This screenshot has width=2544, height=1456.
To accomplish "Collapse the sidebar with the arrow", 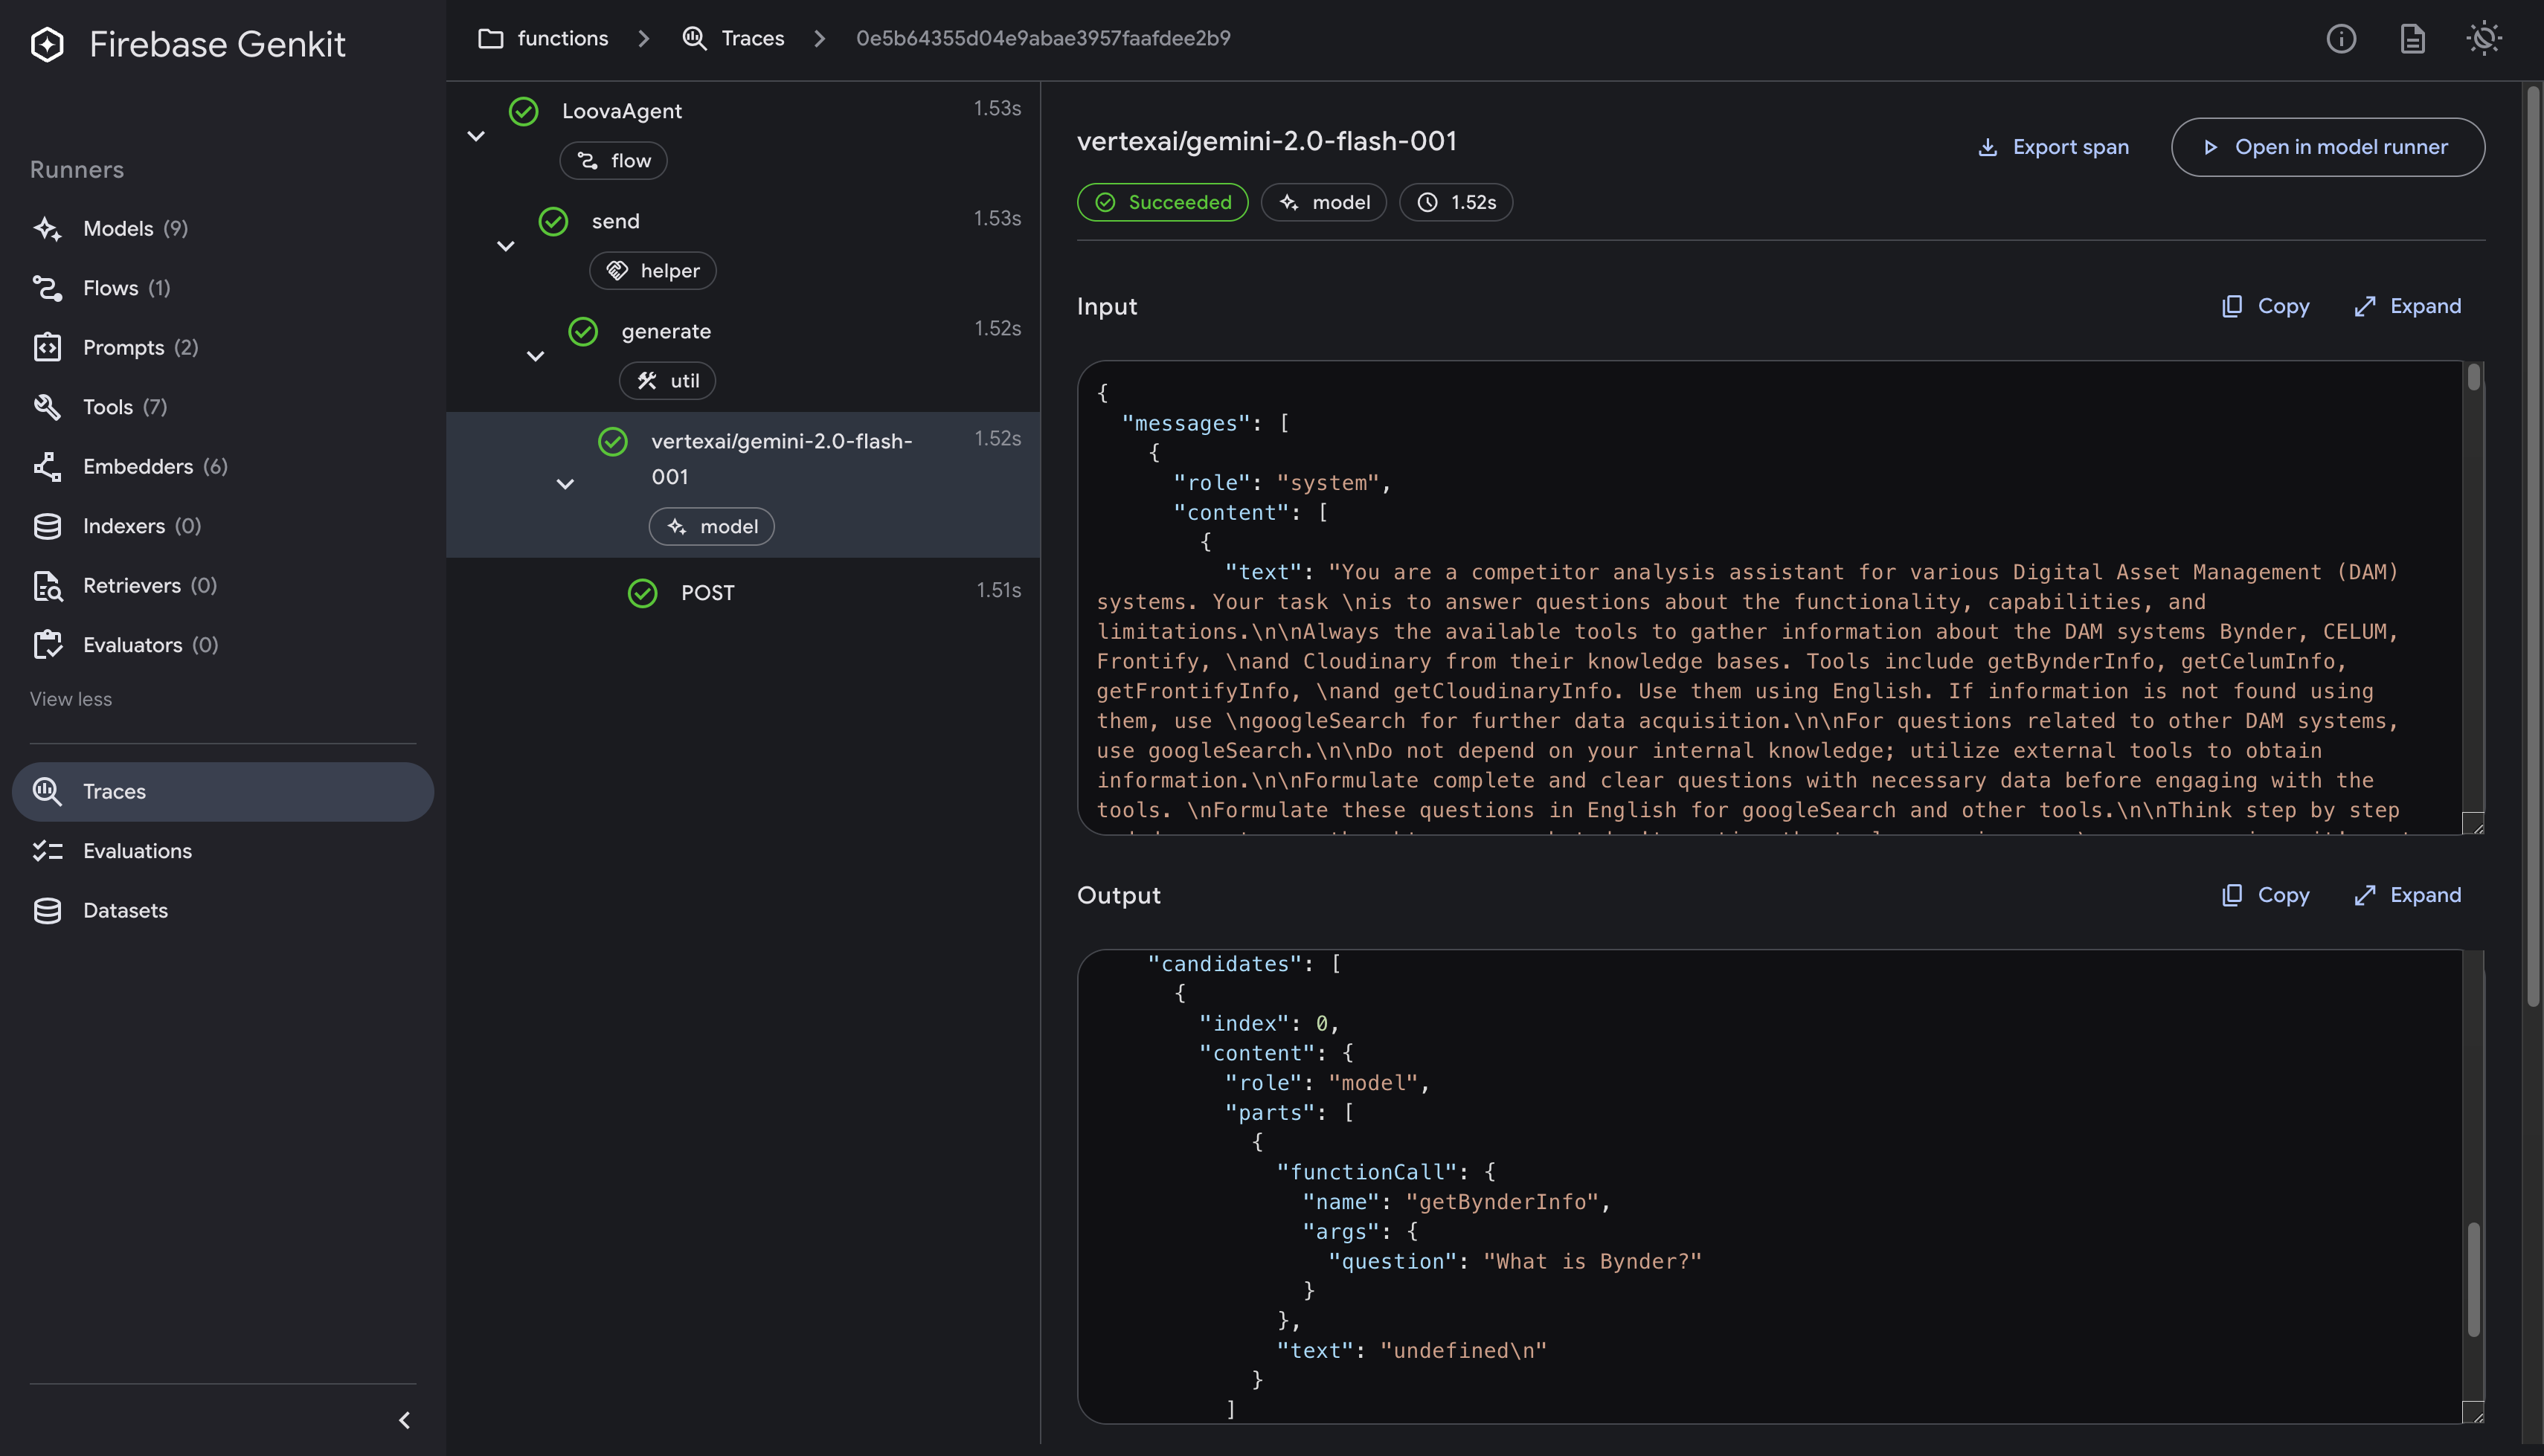I will [404, 1420].
